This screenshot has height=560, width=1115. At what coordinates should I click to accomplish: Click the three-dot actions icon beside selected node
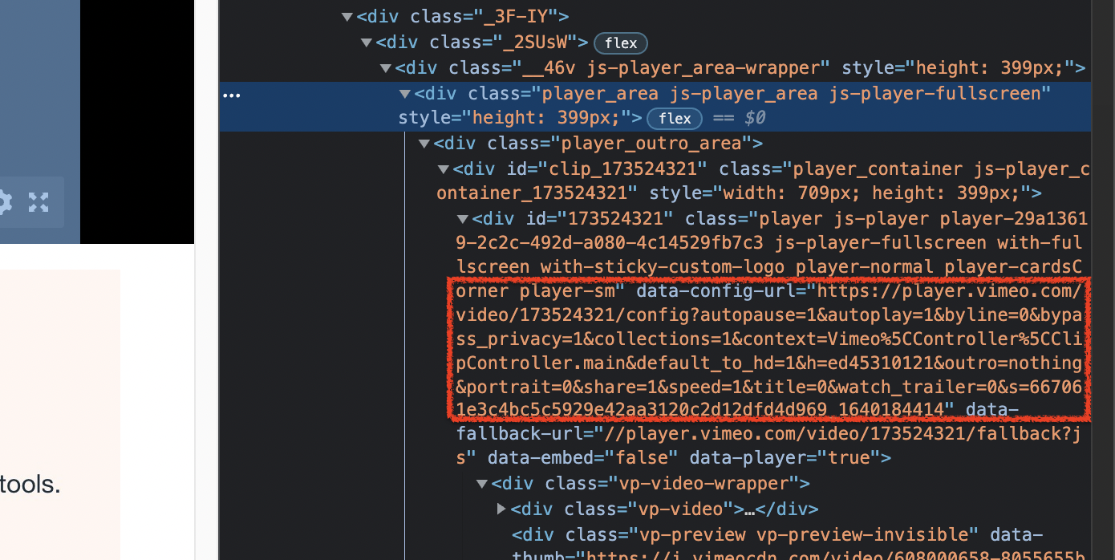[x=232, y=95]
